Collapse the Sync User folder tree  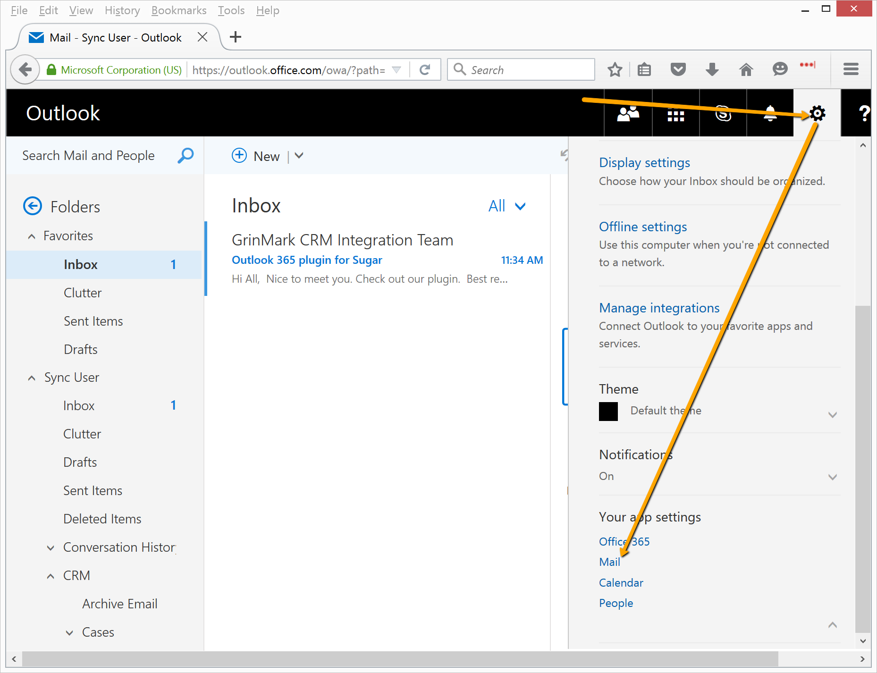[32, 378]
